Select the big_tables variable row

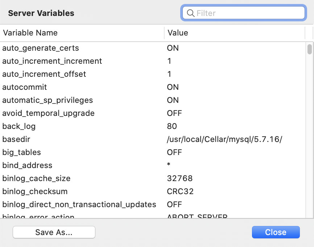click(21, 152)
